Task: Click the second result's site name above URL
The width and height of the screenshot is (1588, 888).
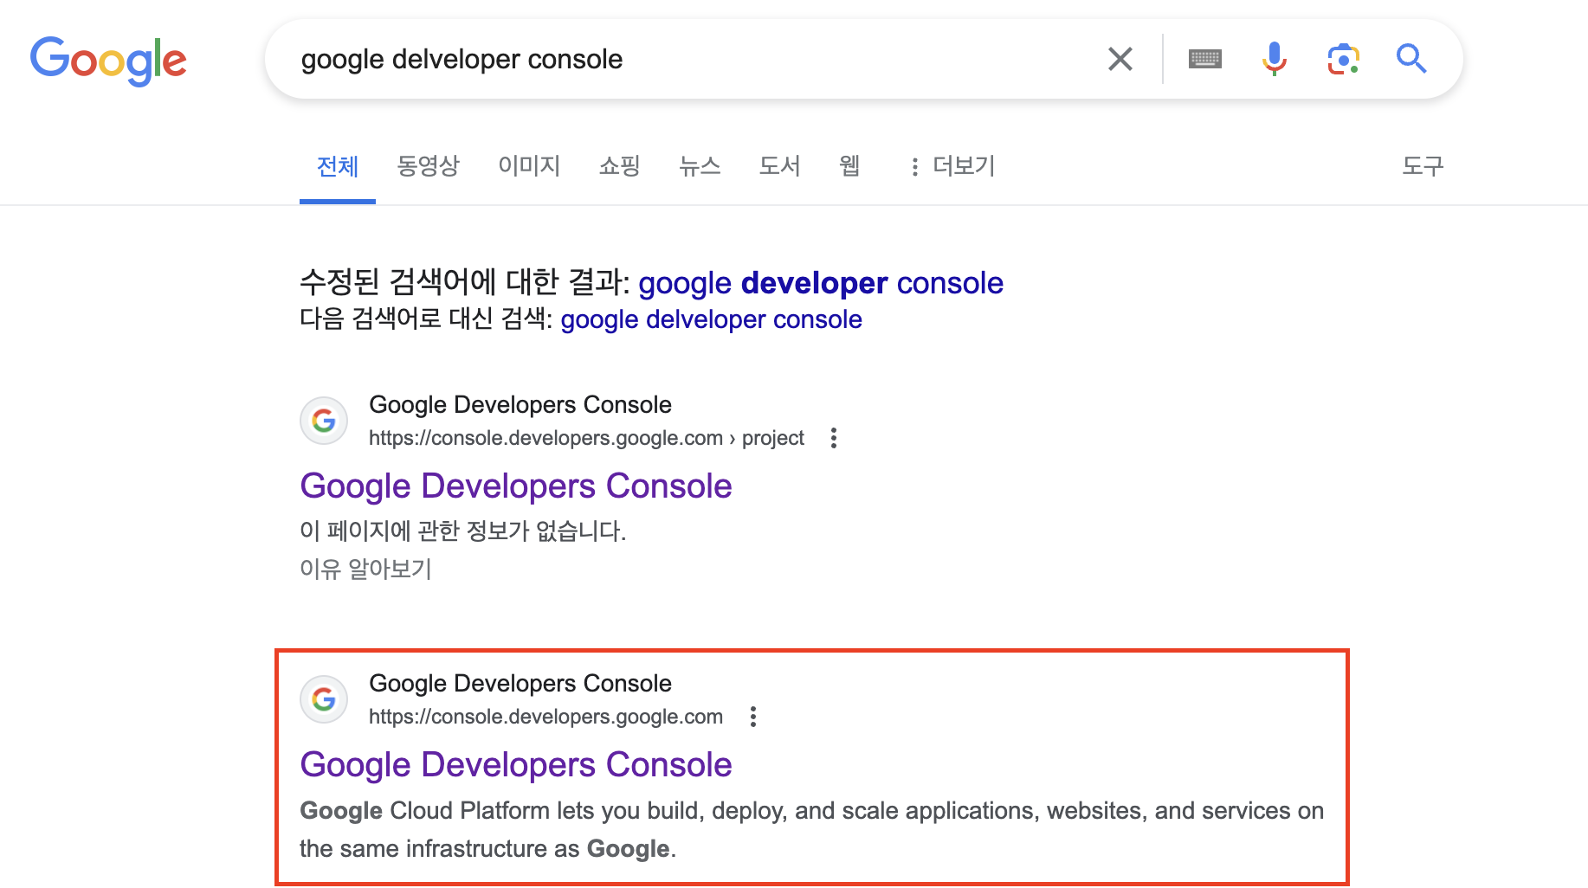Action: (x=520, y=683)
